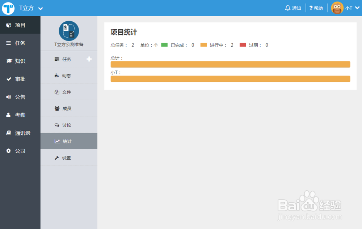The width and height of the screenshot is (362, 229).
Task: Open the project 动态 tab
Action: (69, 75)
